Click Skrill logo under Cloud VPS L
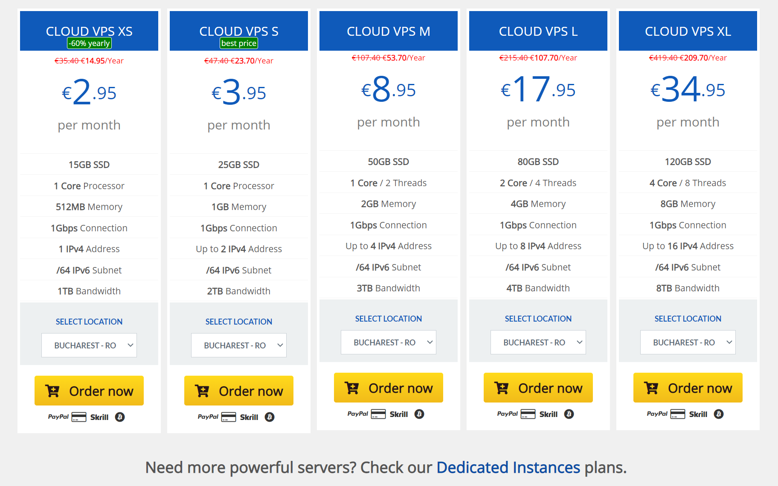Screen dimensions: 778x486 (548, 414)
